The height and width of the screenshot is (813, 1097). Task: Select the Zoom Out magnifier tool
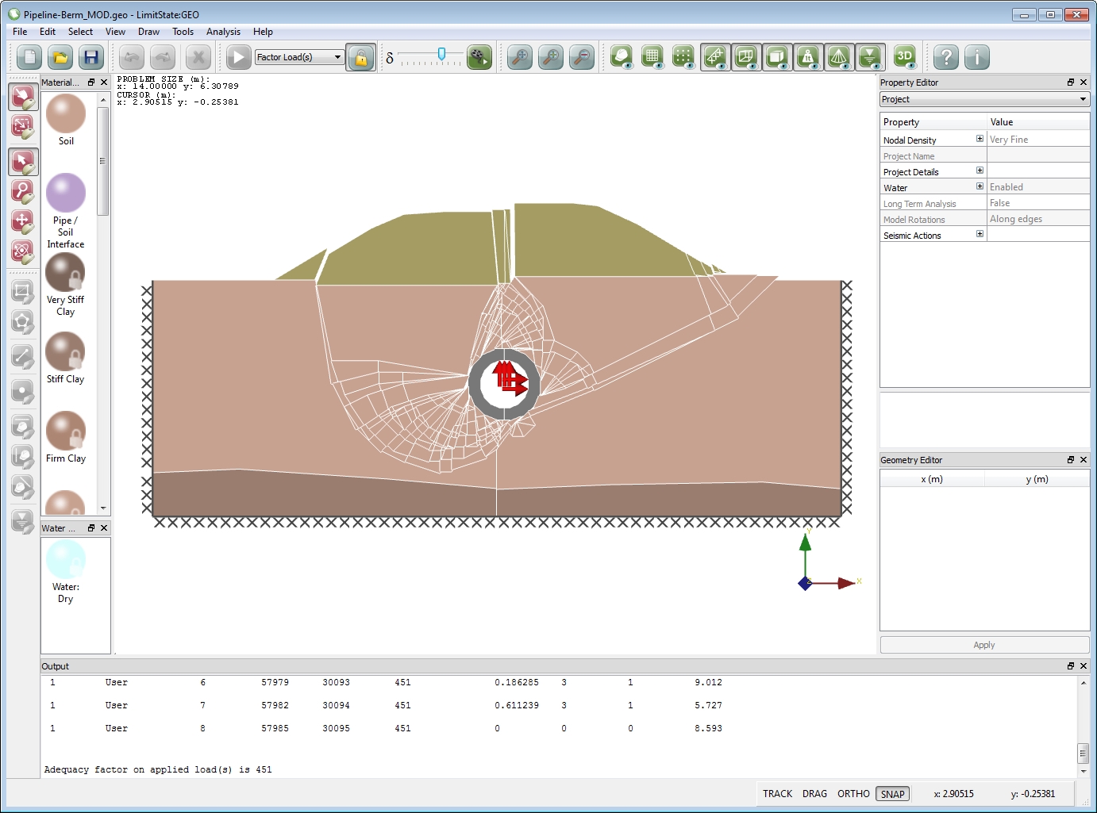tap(583, 56)
